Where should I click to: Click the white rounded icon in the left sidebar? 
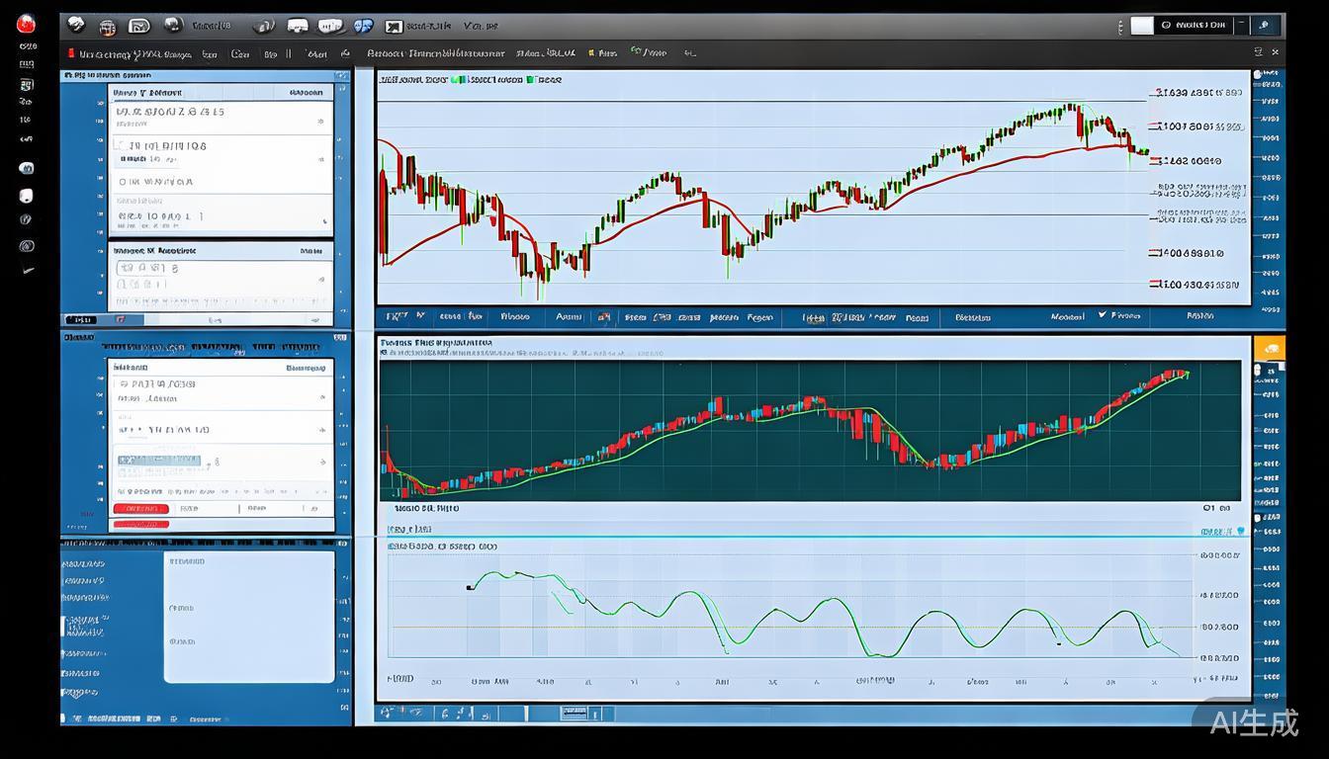27,196
